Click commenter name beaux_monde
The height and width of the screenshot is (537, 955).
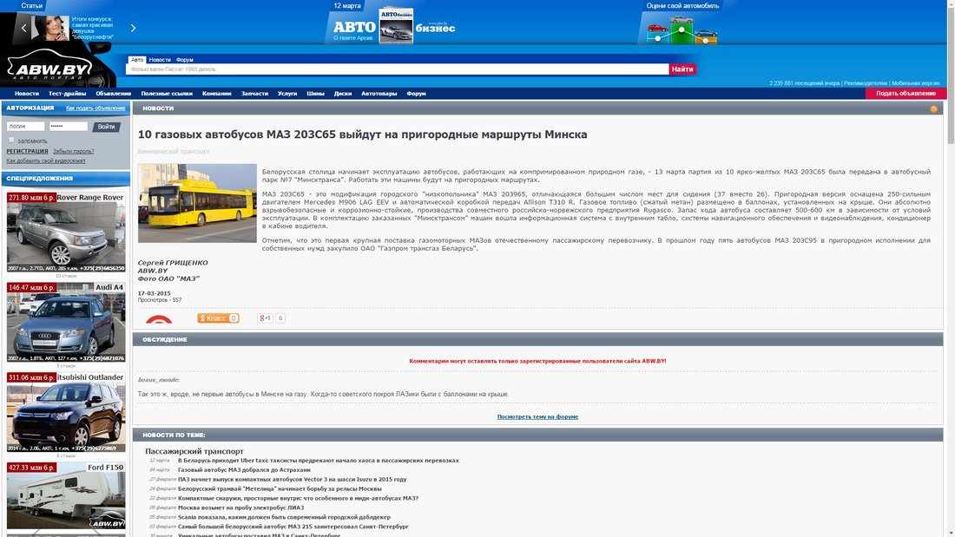coord(158,380)
